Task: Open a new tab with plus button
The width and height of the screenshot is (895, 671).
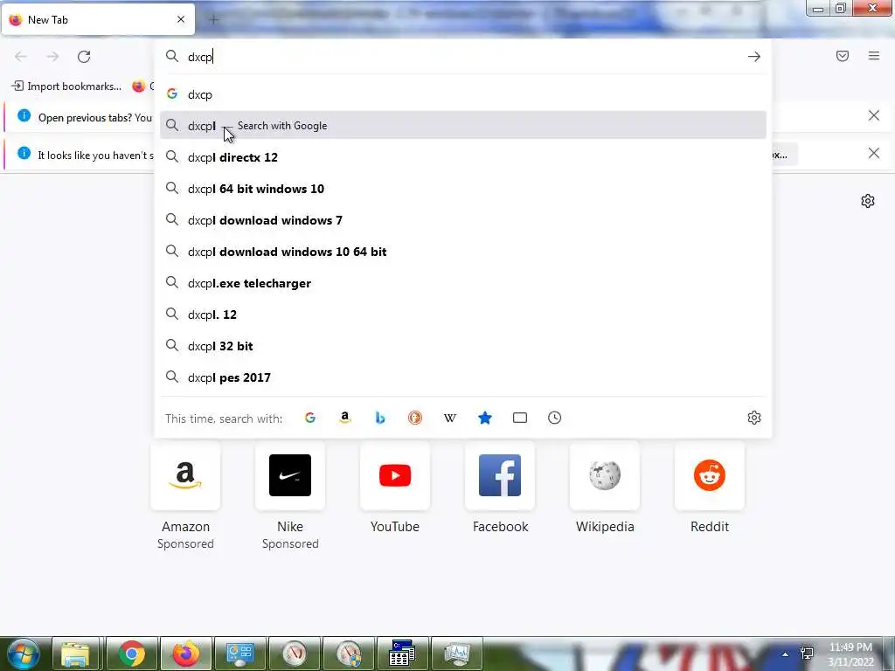Action: [x=213, y=20]
